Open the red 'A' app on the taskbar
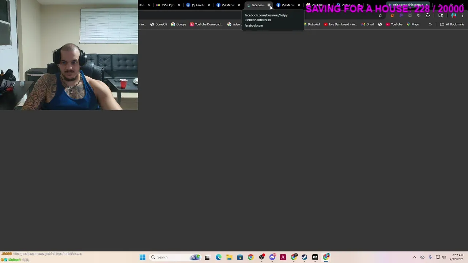 pos(283,257)
